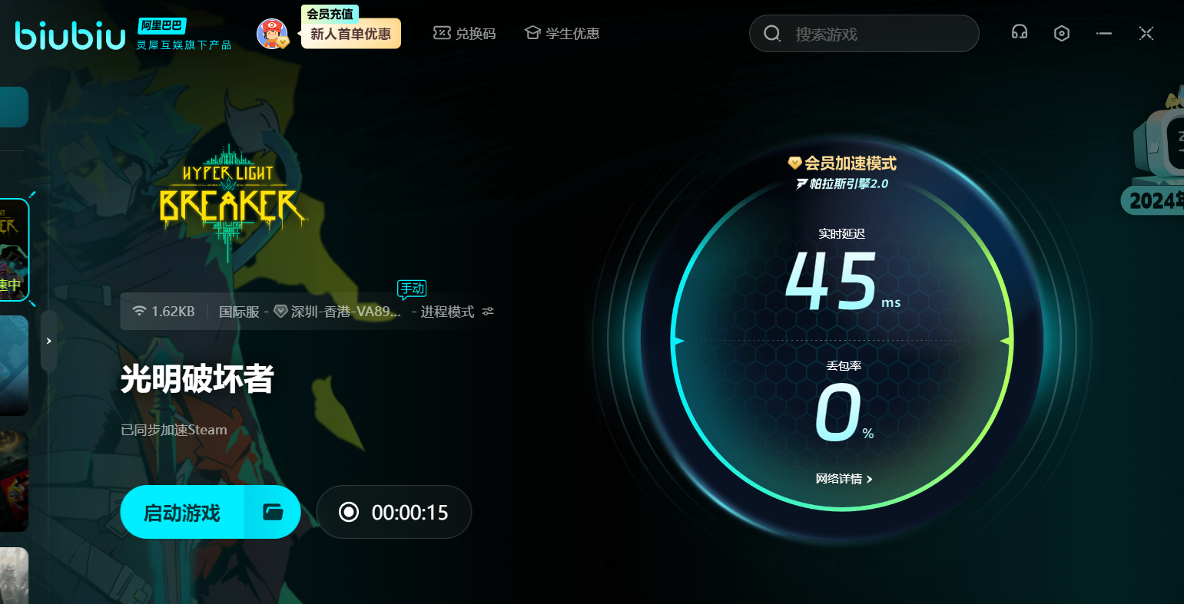The width and height of the screenshot is (1184, 604).
Task: Toggle the 手动 manual mode tag
Action: coord(412,289)
